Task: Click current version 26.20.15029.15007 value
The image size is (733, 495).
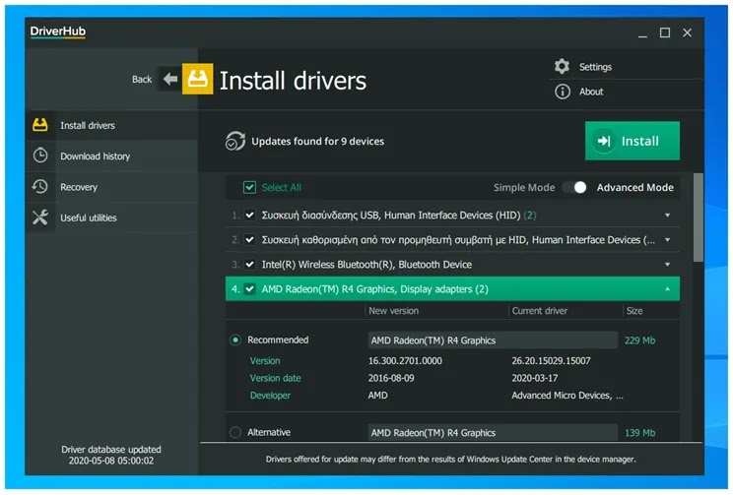Action: (x=551, y=360)
